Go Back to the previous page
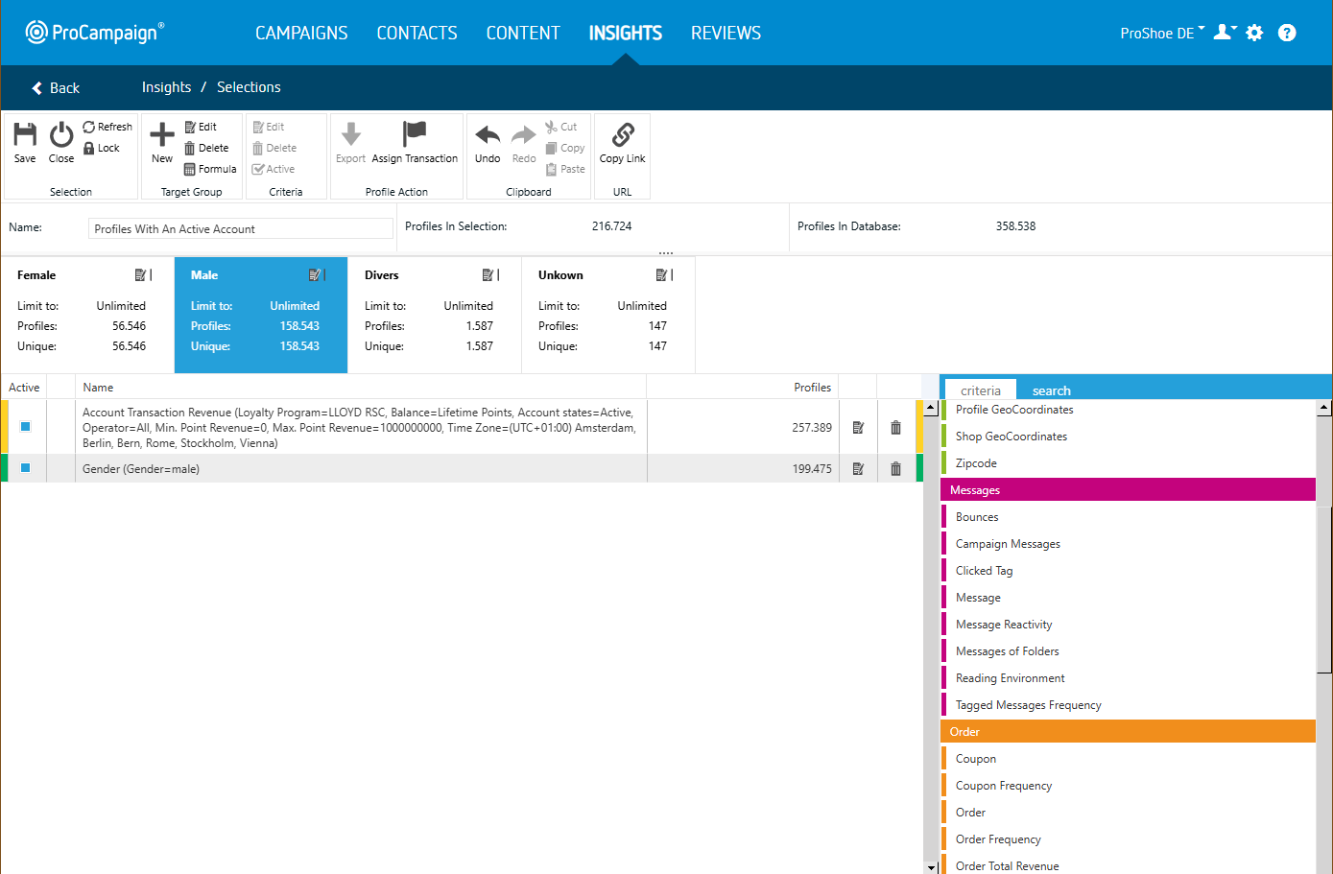The image size is (1333, 874). pyautogui.click(x=56, y=88)
